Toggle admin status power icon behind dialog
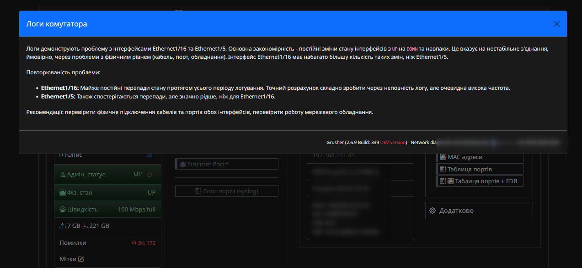582x268 pixels. pos(150,174)
